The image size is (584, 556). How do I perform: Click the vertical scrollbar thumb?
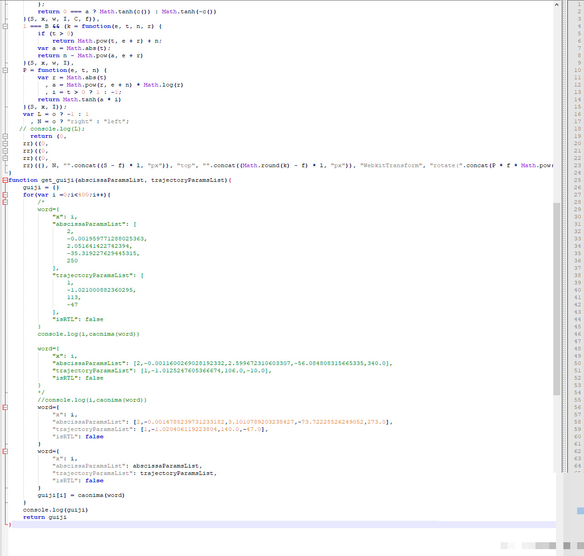pyautogui.click(x=557, y=298)
